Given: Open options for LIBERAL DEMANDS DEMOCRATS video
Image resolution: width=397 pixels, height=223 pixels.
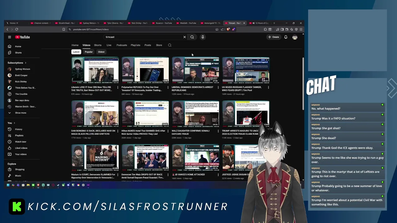Looking at the screenshot, I should tap(218, 88).
